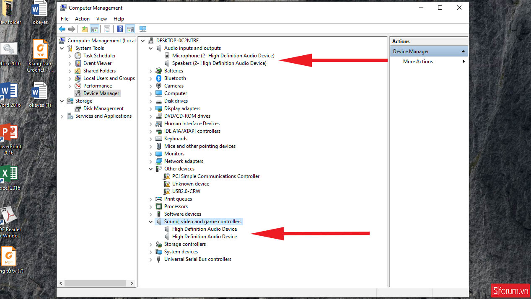Open the okeyes Word document desktop icon

[x=40, y=12]
